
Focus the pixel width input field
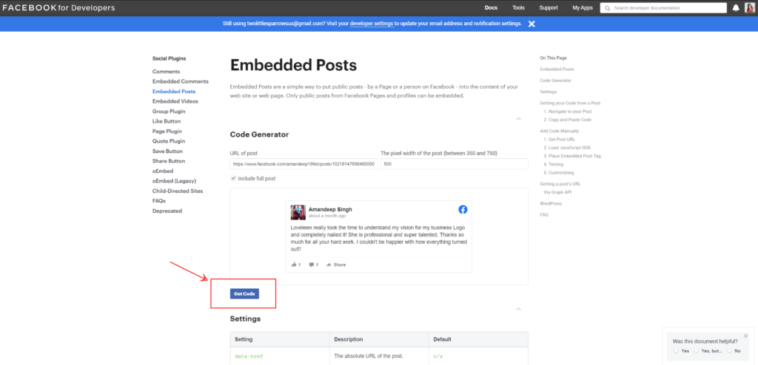pyautogui.click(x=455, y=164)
